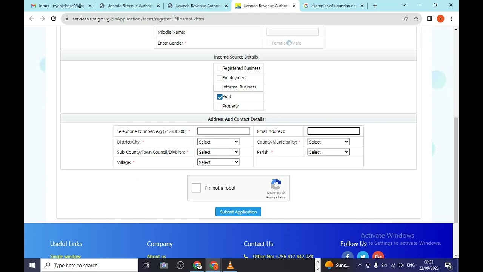Open the Single window link
The image size is (483, 272).
pyautogui.click(x=65, y=257)
